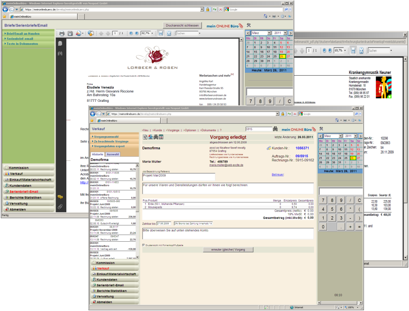Open 82,7% zoom dropdown in Briefe PDF toolbar
This screenshot has width=409, height=311.
[152, 33]
